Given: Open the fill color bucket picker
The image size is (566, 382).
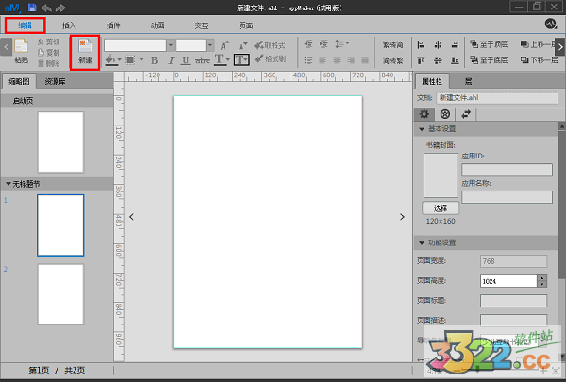Looking at the screenshot, I should tap(111, 59).
